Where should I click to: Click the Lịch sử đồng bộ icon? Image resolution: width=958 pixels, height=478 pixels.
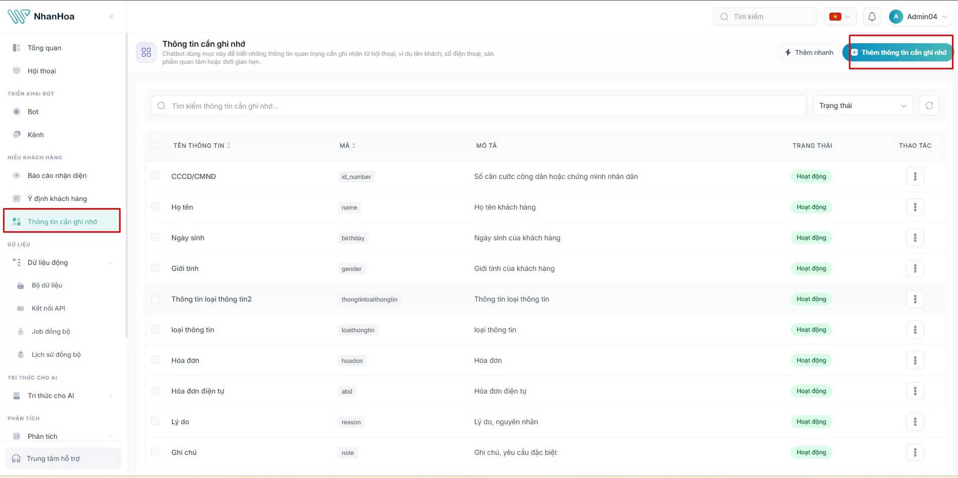(21, 355)
